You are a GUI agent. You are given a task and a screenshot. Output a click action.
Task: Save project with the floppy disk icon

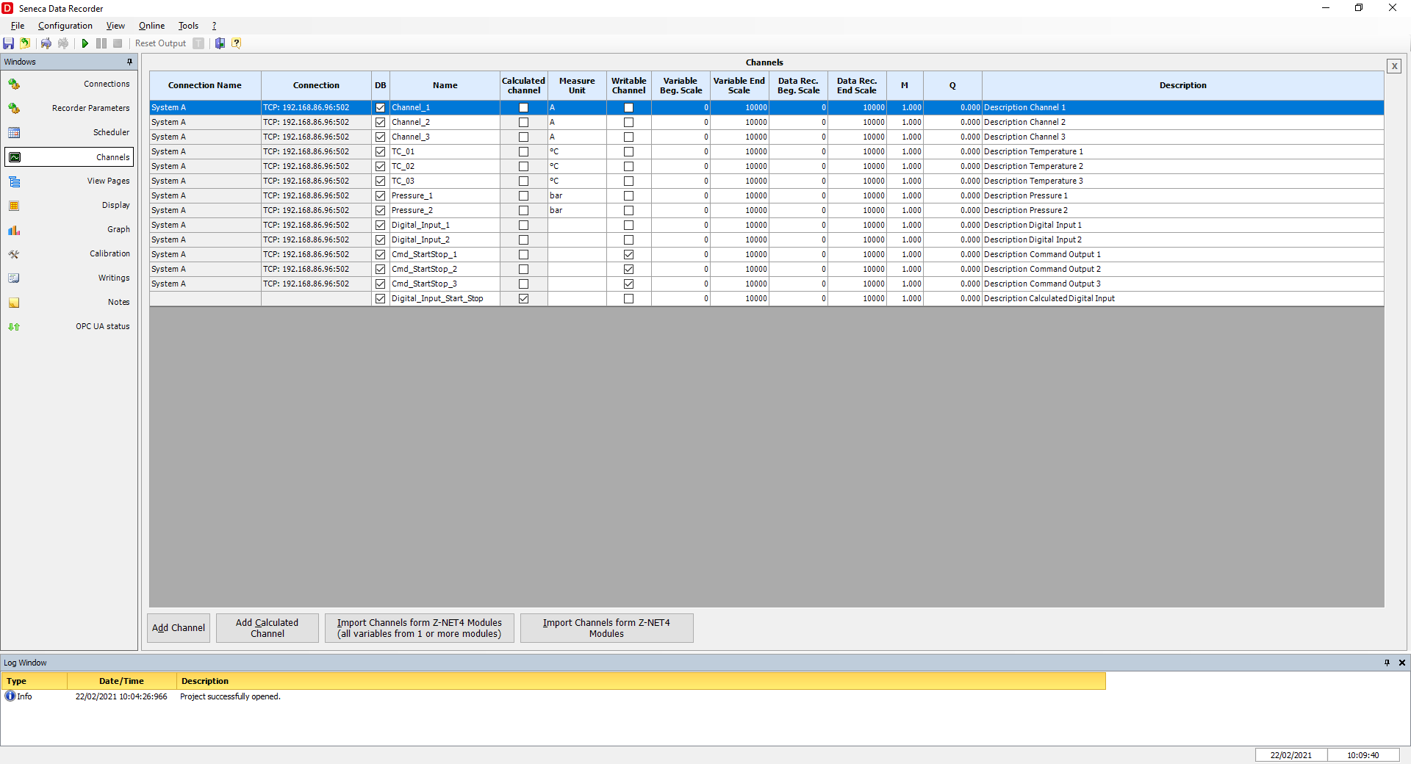pos(9,43)
